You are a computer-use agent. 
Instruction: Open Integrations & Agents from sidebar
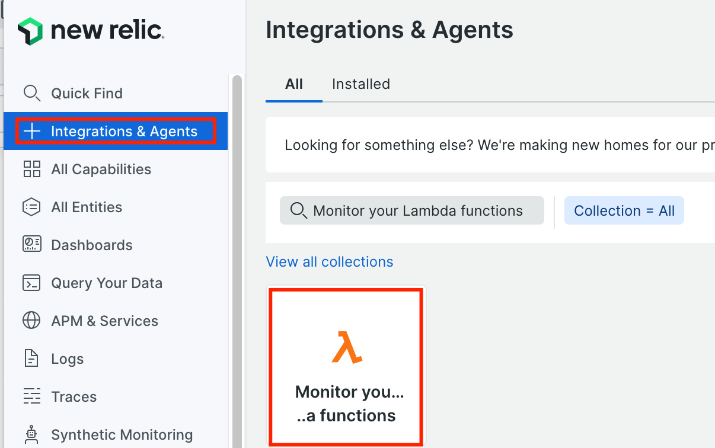click(115, 131)
